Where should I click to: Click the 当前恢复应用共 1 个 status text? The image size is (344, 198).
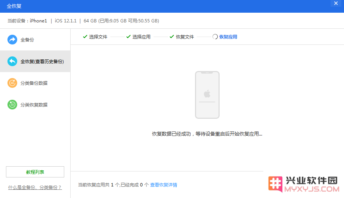114,185
